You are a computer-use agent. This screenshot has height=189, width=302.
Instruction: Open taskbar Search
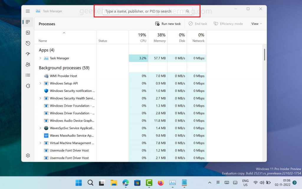[x=90, y=183]
